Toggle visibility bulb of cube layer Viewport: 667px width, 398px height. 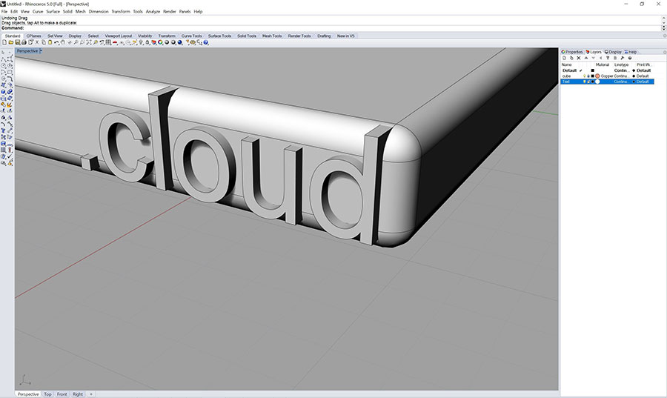coord(585,76)
